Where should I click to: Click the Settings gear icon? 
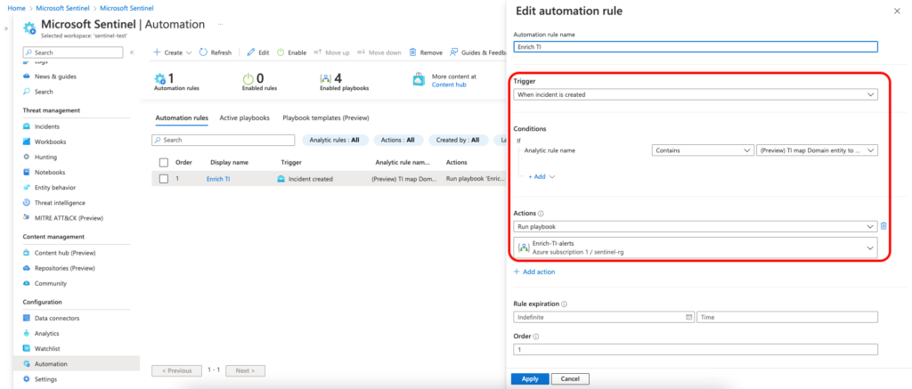(26, 379)
